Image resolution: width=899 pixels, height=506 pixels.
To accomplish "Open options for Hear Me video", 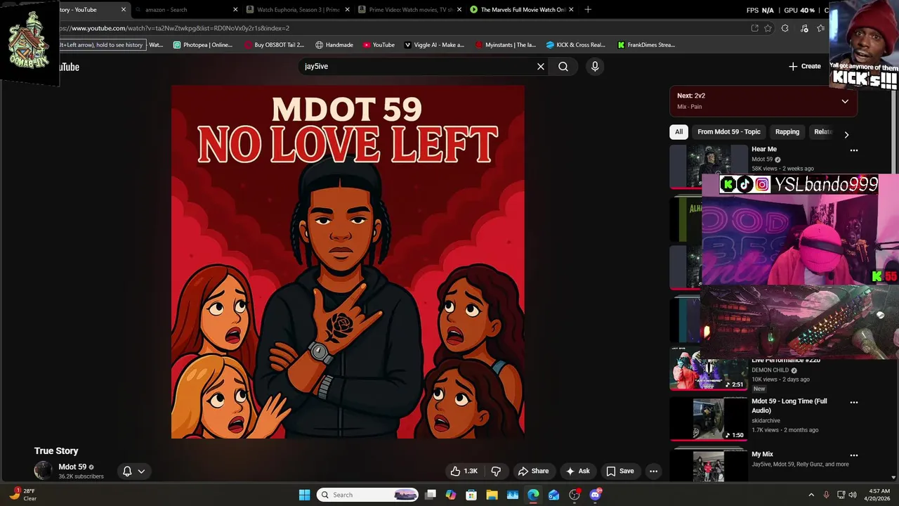I will 854,150.
